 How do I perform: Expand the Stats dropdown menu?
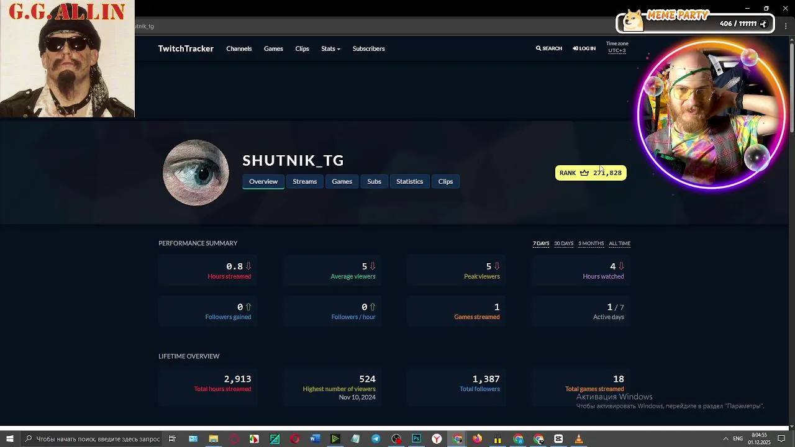(x=330, y=48)
